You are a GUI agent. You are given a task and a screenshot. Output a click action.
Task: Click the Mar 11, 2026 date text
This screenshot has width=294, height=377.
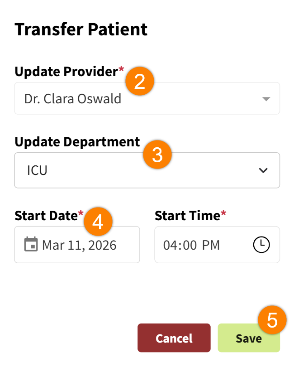coord(79,245)
